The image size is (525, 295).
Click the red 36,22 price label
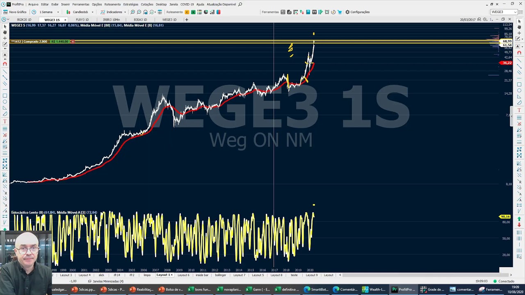pyautogui.click(x=507, y=63)
